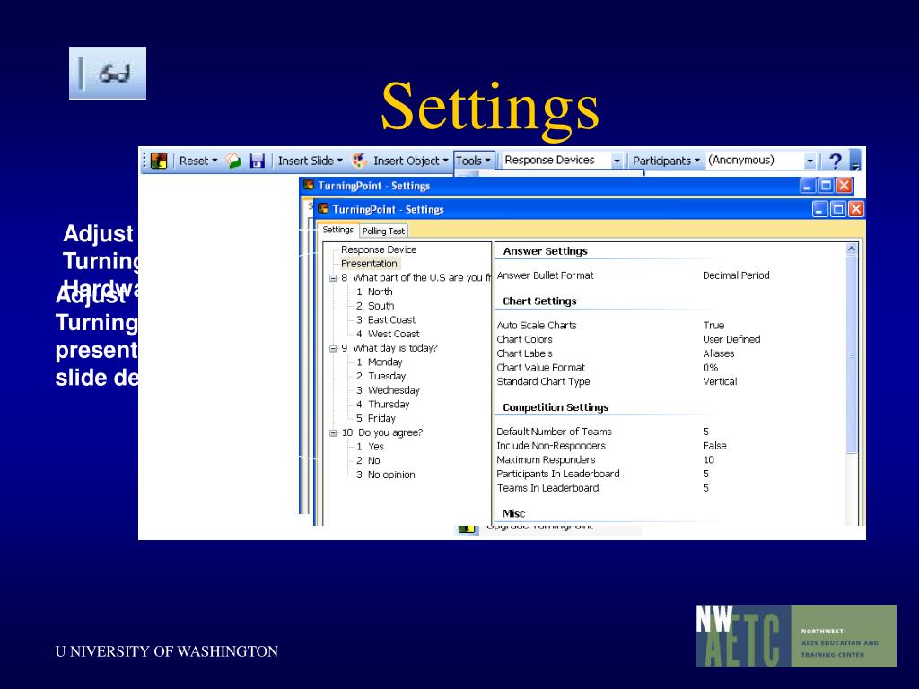
Task: Click Auto Scale Charts setting
Action: pyautogui.click(x=537, y=325)
